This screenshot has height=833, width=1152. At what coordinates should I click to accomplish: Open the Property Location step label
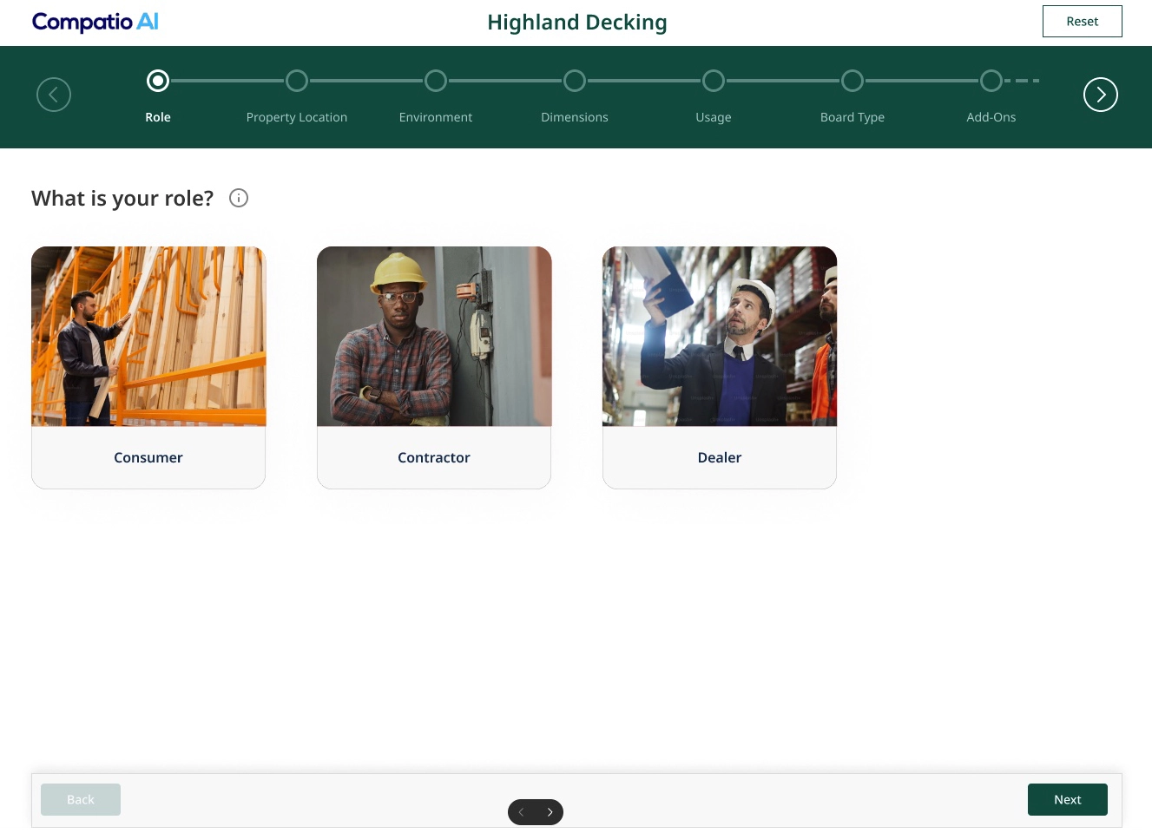pyautogui.click(x=297, y=117)
